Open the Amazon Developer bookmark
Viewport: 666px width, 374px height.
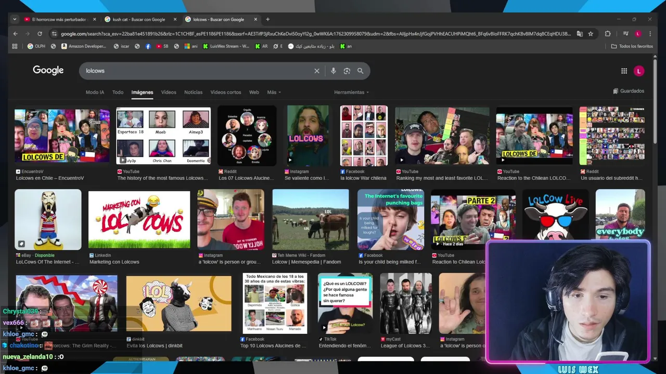(x=84, y=46)
